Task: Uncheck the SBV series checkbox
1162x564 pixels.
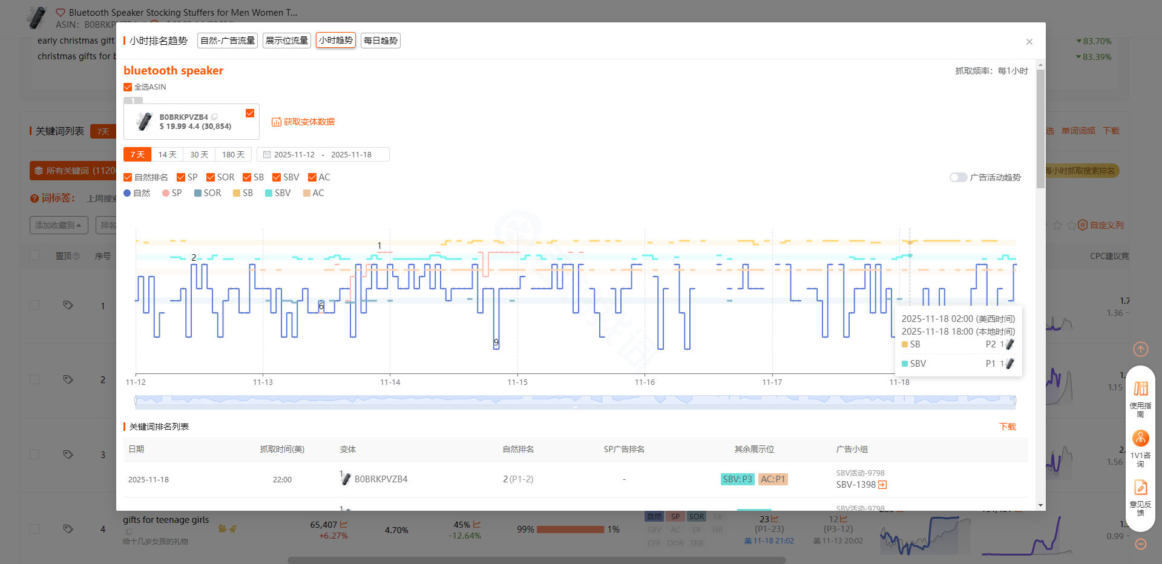Action: [277, 177]
